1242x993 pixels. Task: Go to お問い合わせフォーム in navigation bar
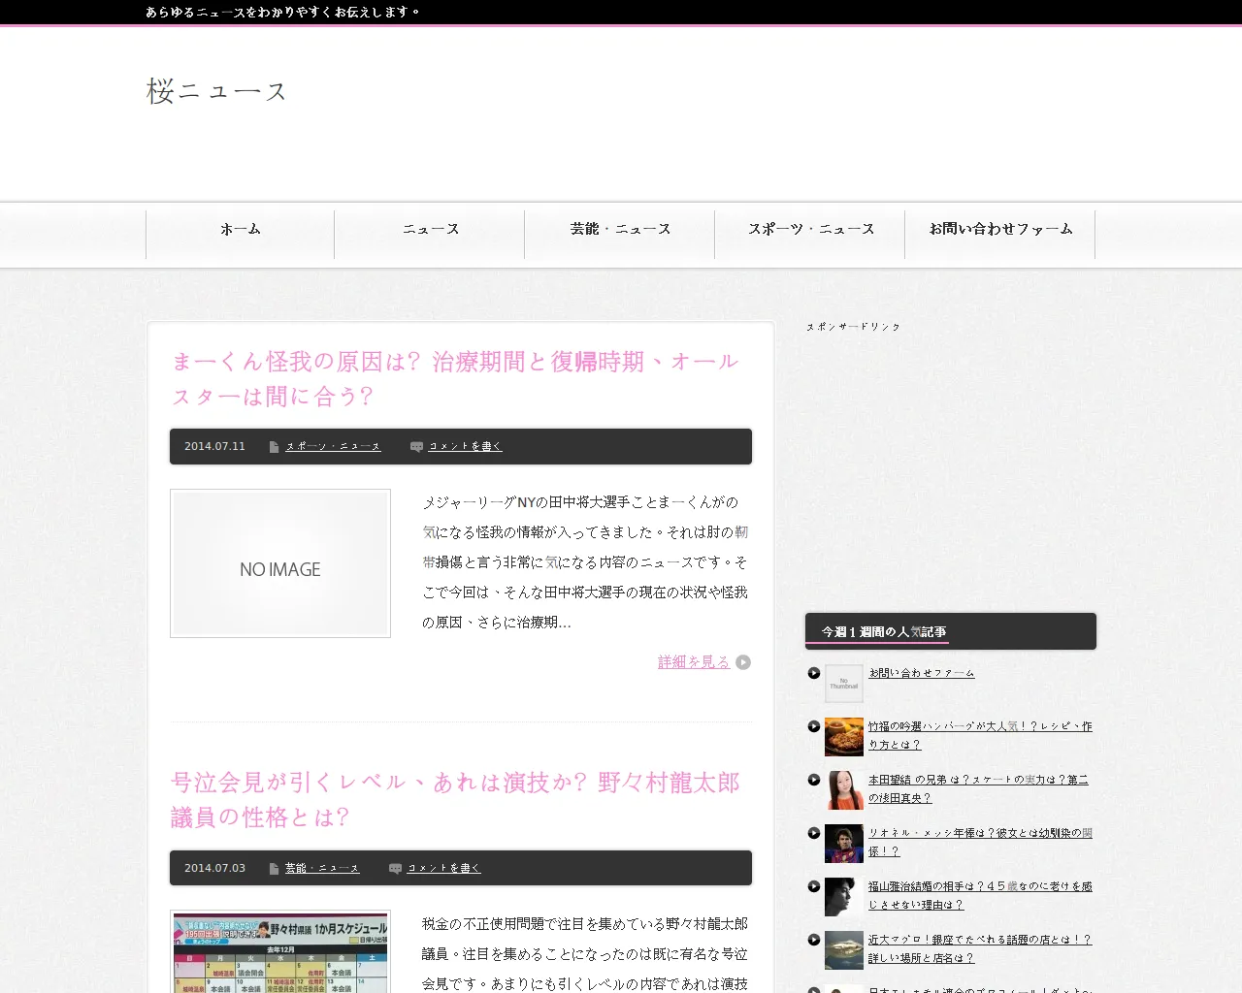coord(1000,230)
